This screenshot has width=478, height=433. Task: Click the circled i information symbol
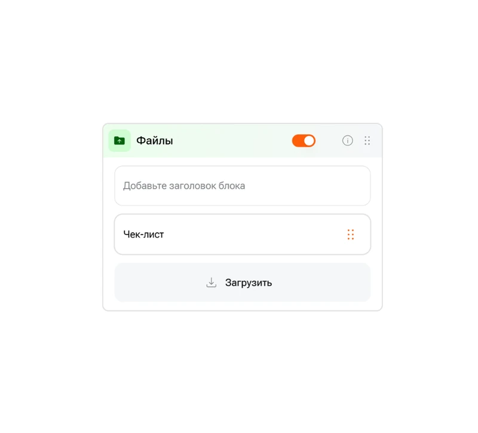(348, 140)
